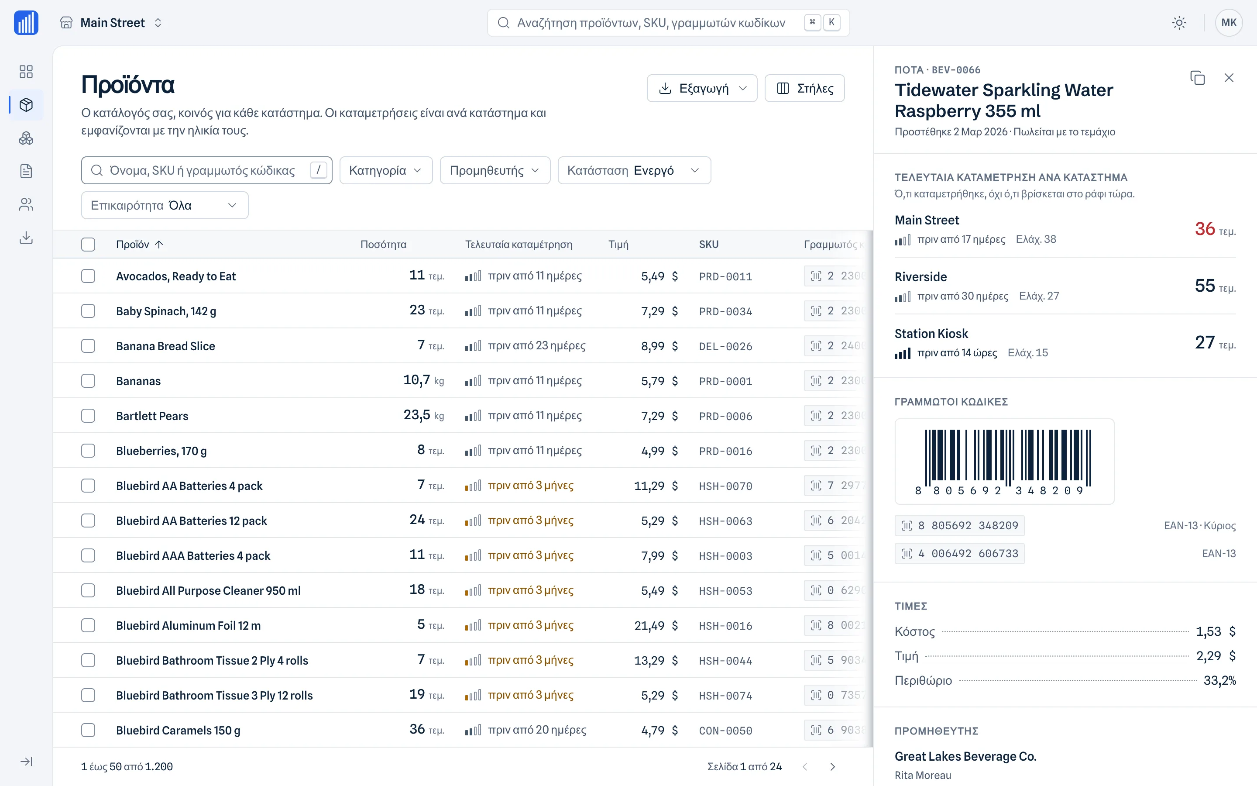Open the Κατηγορία filter dropdown

[x=386, y=170]
